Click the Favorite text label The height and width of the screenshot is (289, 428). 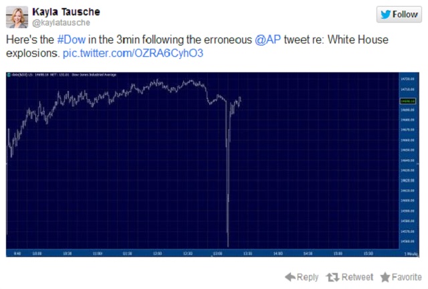point(407,277)
